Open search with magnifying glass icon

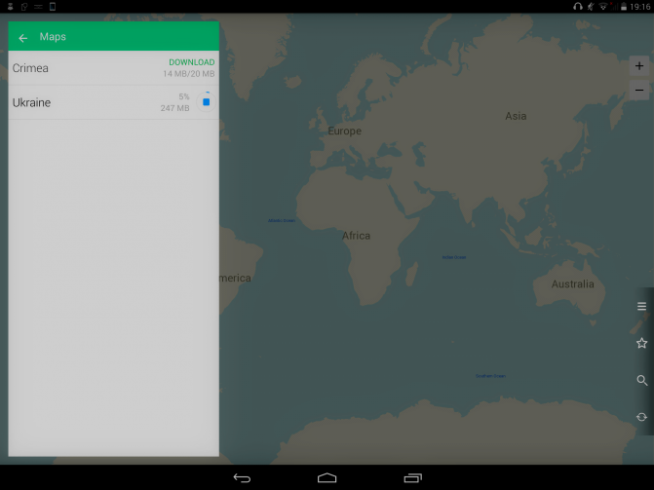click(x=641, y=380)
